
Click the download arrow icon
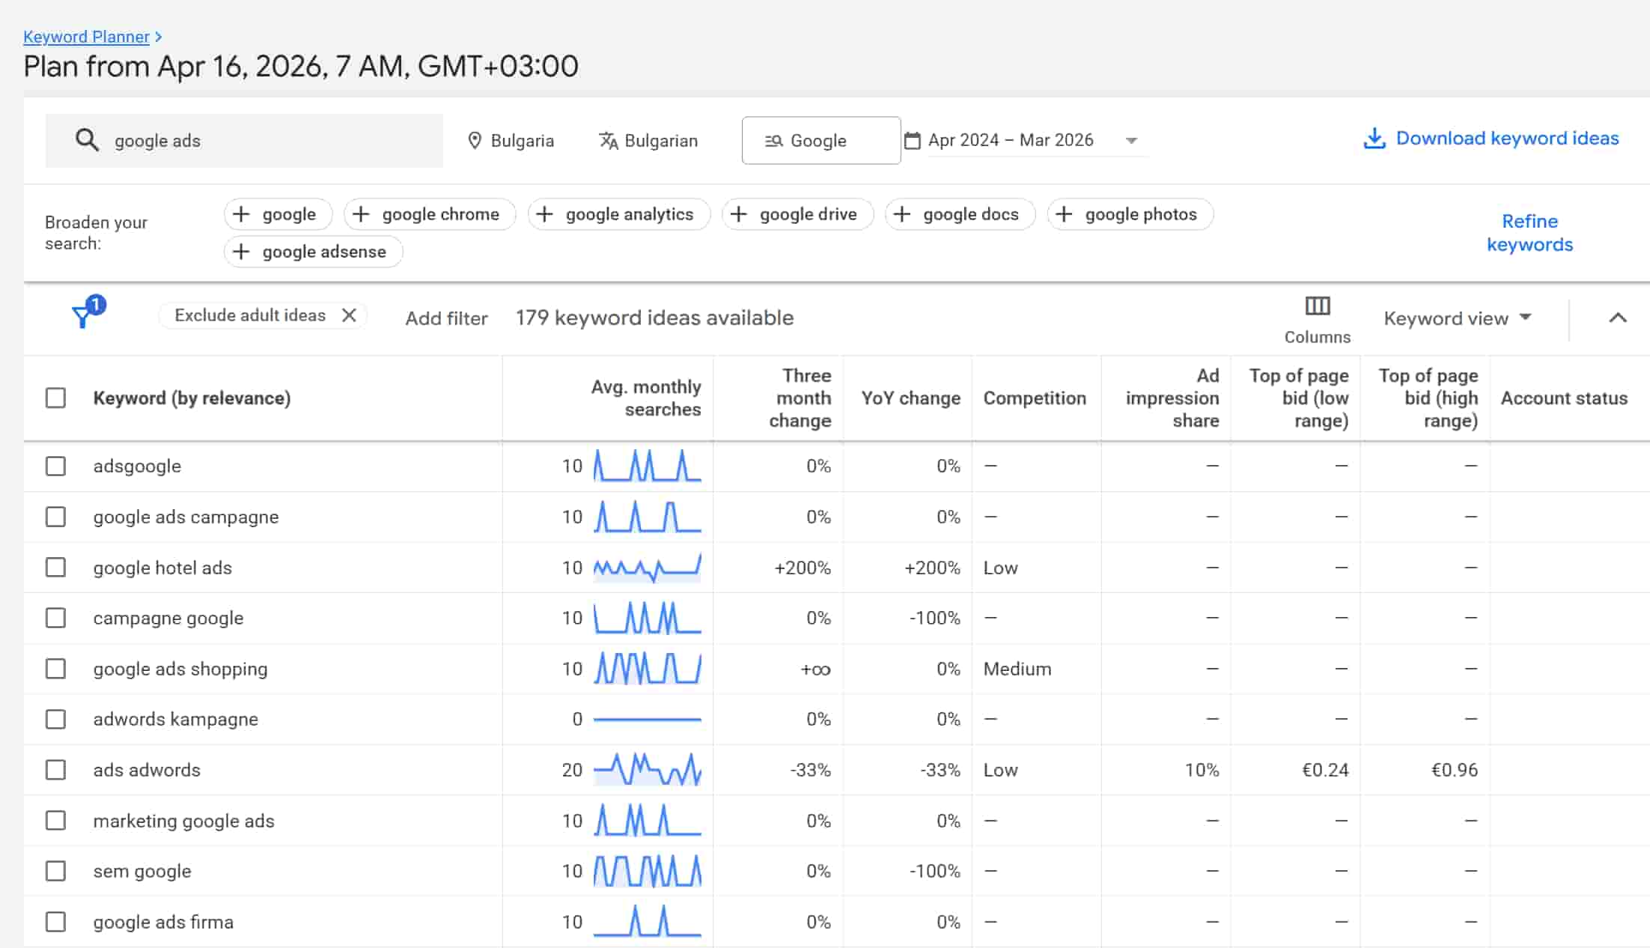1375,139
